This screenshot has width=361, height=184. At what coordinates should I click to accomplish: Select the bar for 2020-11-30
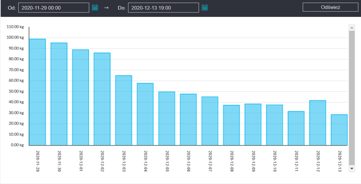[x=59, y=94]
